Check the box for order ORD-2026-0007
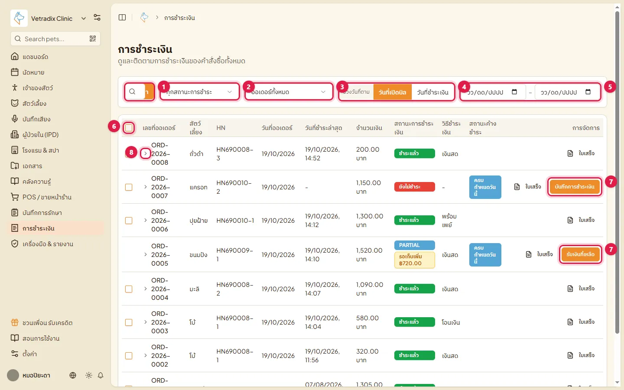The height and width of the screenshot is (390, 624). [129, 187]
